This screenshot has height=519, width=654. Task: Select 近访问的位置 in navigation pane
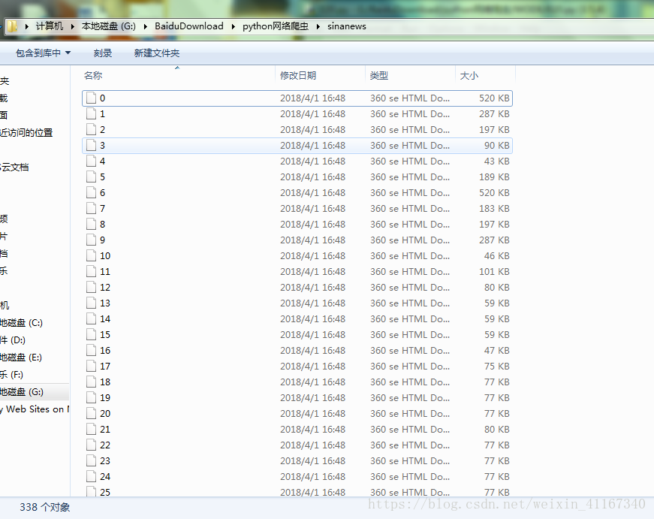pyautogui.click(x=26, y=133)
